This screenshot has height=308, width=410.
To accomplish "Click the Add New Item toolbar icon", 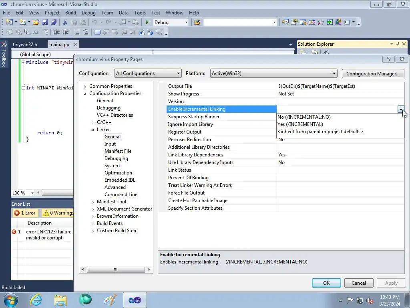I will [x=23, y=22].
